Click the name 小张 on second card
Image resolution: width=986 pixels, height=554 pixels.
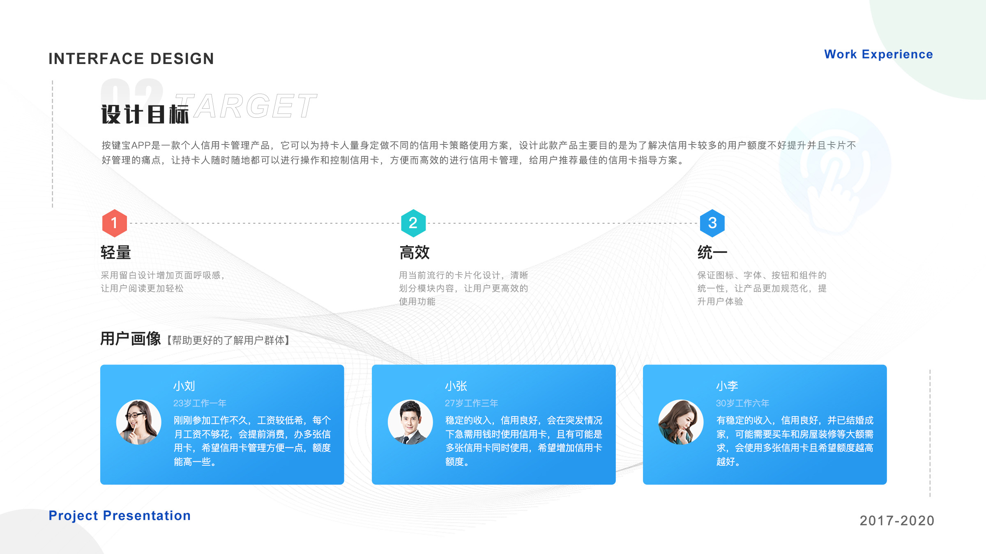click(456, 386)
